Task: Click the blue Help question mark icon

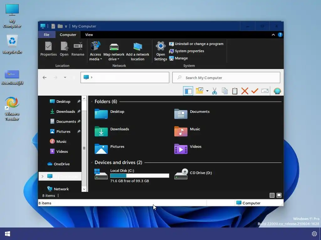Action: coord(280,35)
